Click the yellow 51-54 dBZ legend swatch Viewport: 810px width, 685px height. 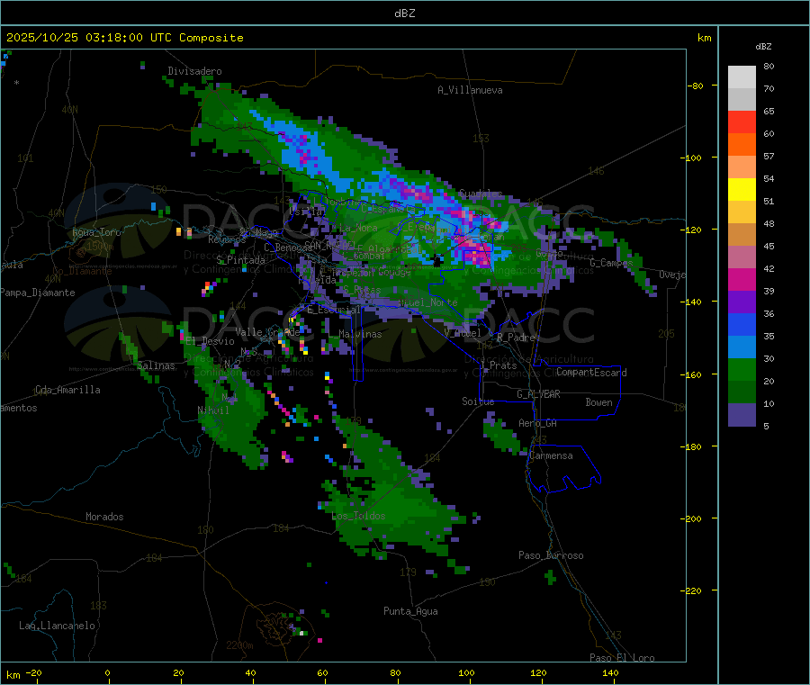[742, 190]
